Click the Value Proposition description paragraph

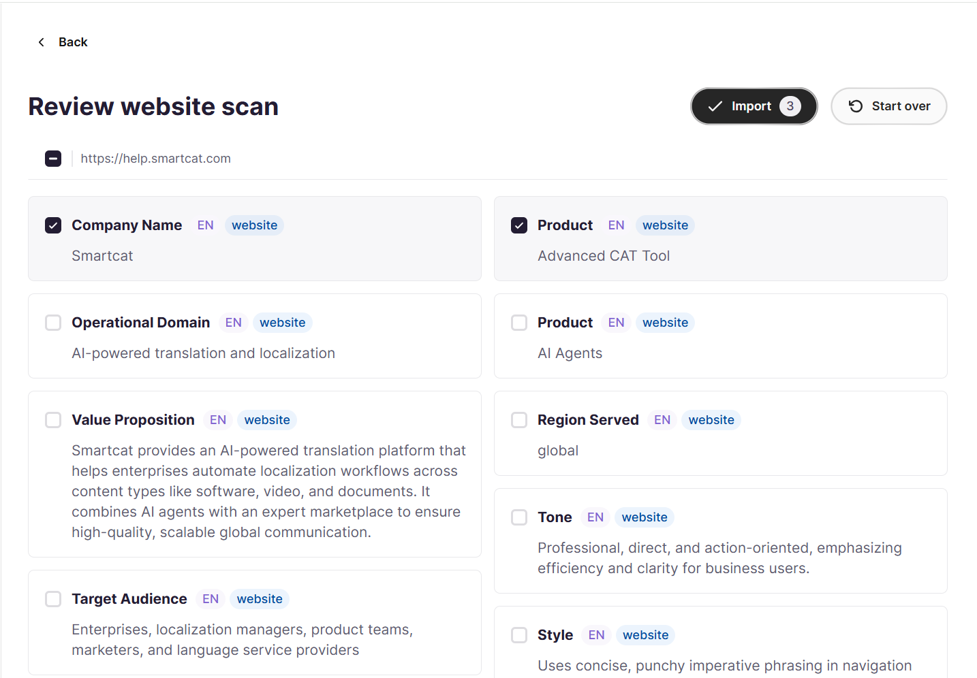[x=269, y=491]
